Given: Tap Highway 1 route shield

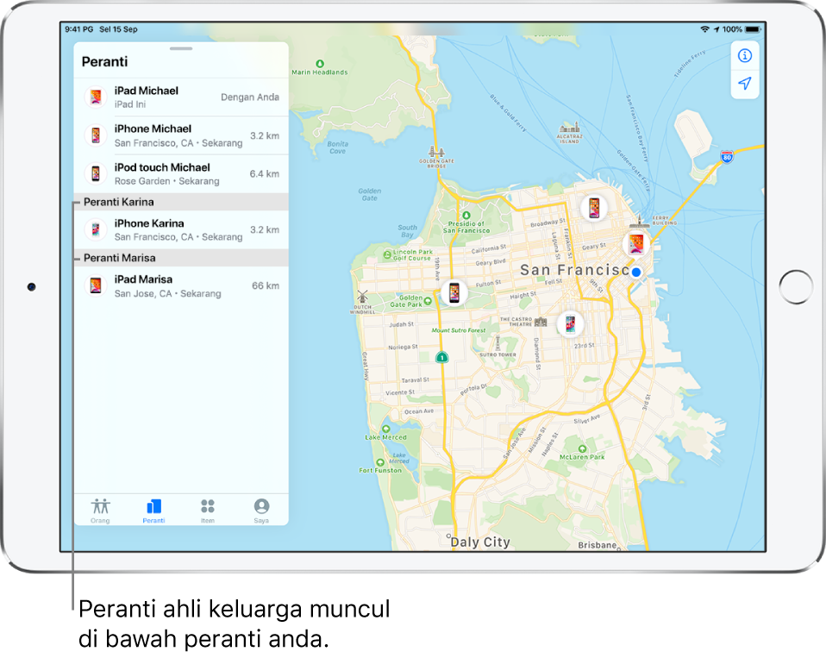Looking at the screenshot, I should [x=442, y=358].
